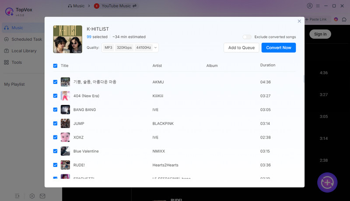350x201 pixels.
Task: Select My Playlist in the sidebar
Action: (14, 84)
